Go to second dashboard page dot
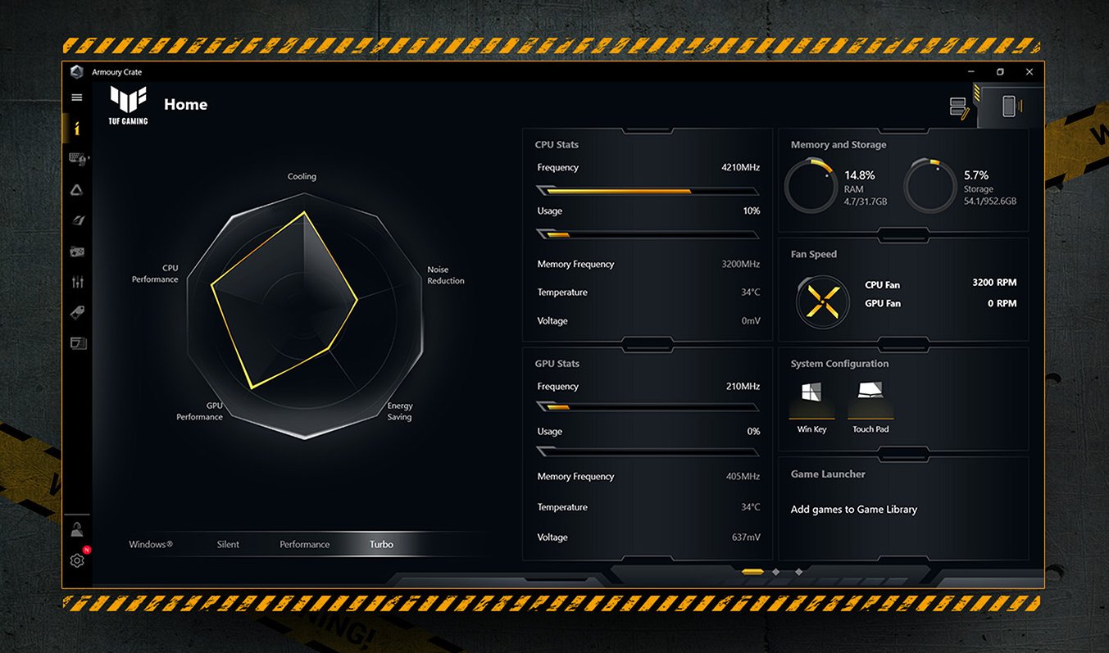Image resolution: width=1109 pixels, height=653 pixels. (x=775, y=572)
